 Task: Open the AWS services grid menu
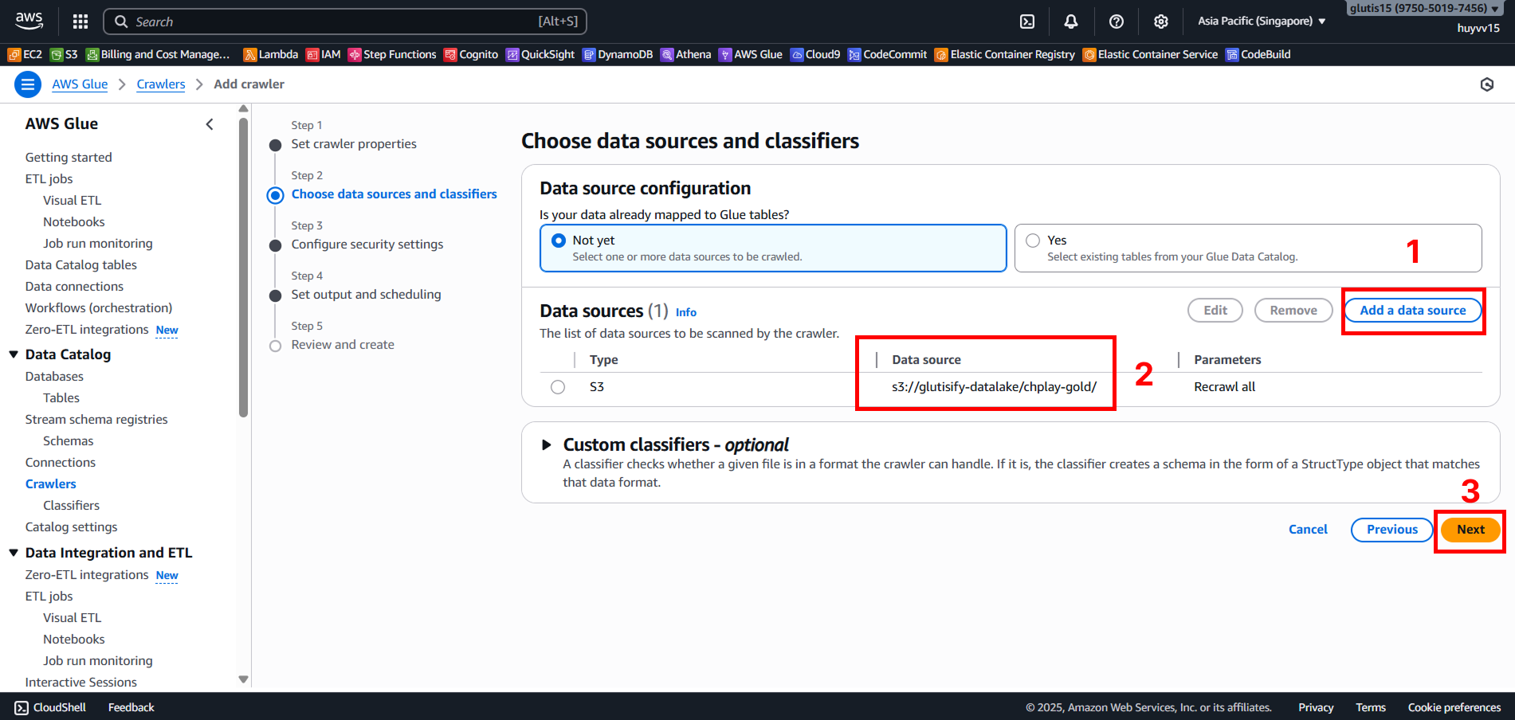pos(80,22)
